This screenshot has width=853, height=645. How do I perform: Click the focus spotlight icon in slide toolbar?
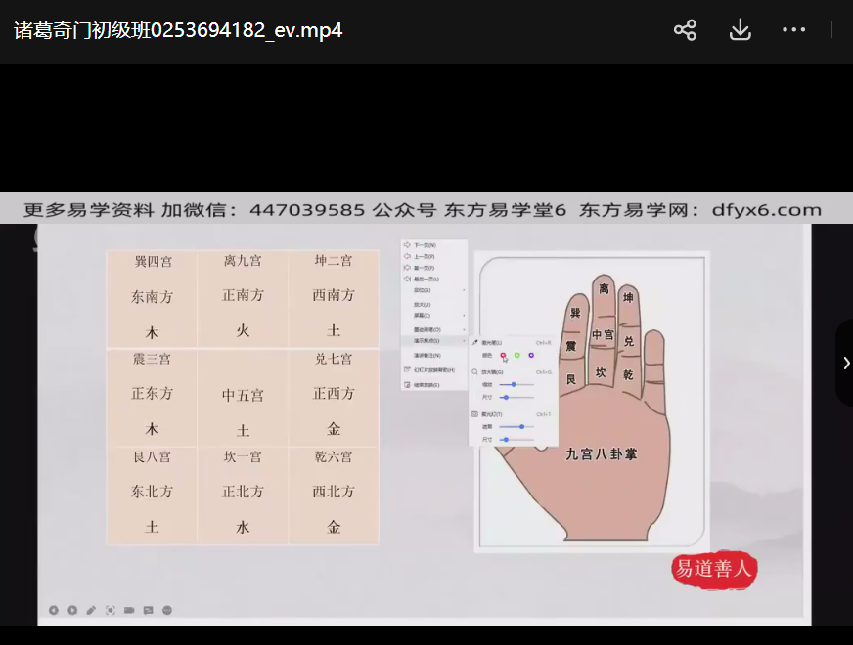coord(111,610)
